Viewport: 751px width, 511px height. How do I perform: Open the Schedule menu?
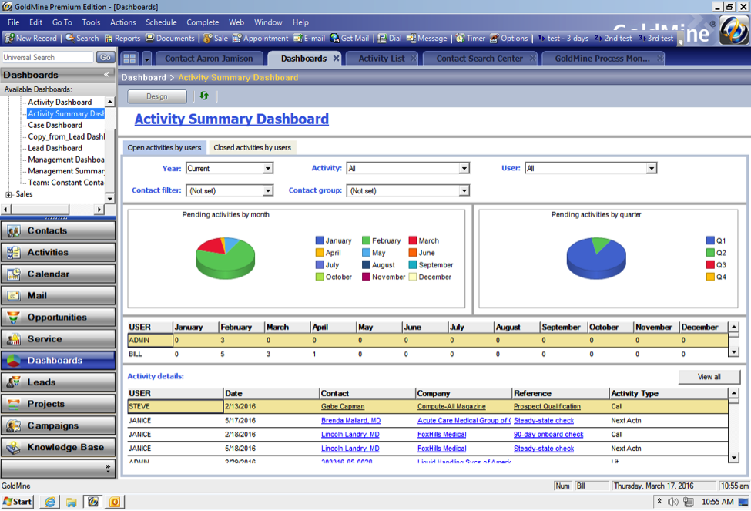[161, 22]
